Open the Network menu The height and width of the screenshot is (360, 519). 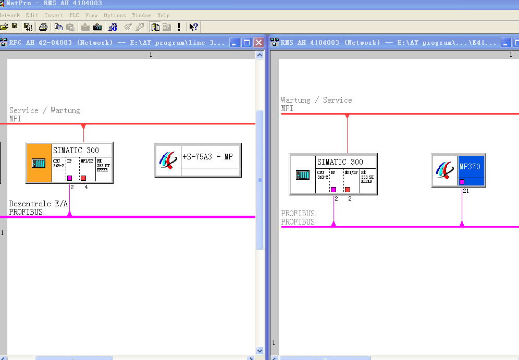(9, 15)
